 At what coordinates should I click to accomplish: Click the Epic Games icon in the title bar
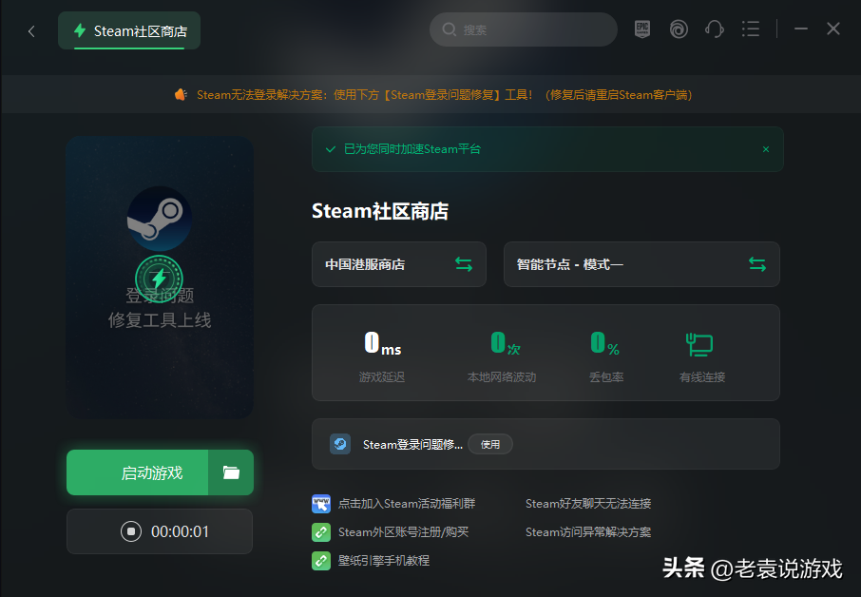(x=642, y=29)
